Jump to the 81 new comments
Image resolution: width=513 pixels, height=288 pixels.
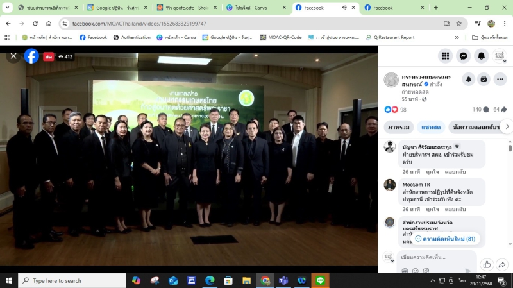pyautogui.click(x=445, y=239)
